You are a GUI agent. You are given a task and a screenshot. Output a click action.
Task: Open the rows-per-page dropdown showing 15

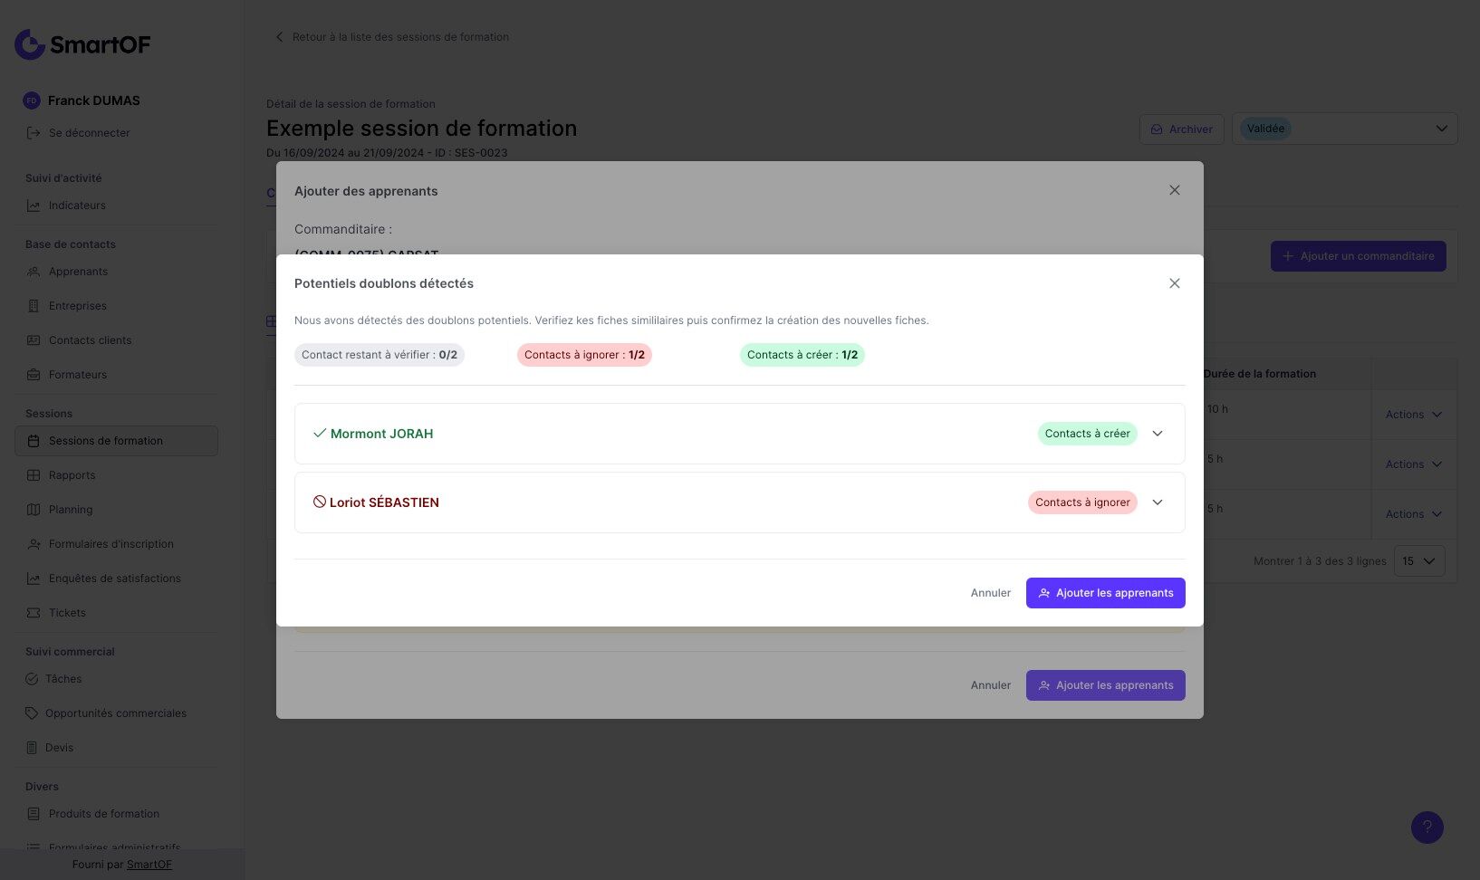(1419, 561)
